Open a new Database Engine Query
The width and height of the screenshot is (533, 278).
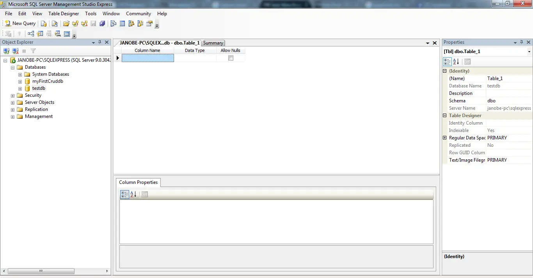[x=44, y=23]
